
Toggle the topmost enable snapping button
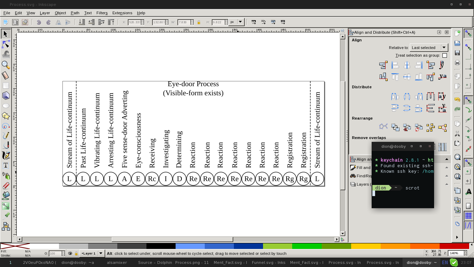pyautogui.click(x=468, y=33)
